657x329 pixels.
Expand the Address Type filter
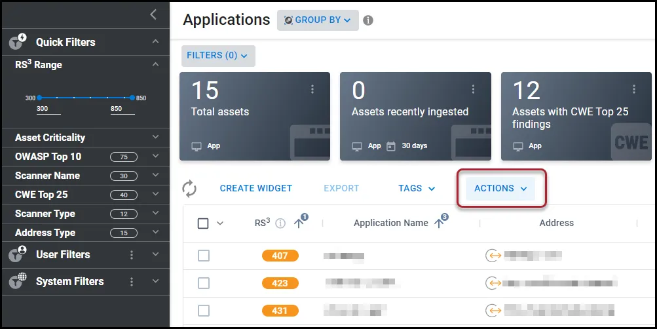155,232
